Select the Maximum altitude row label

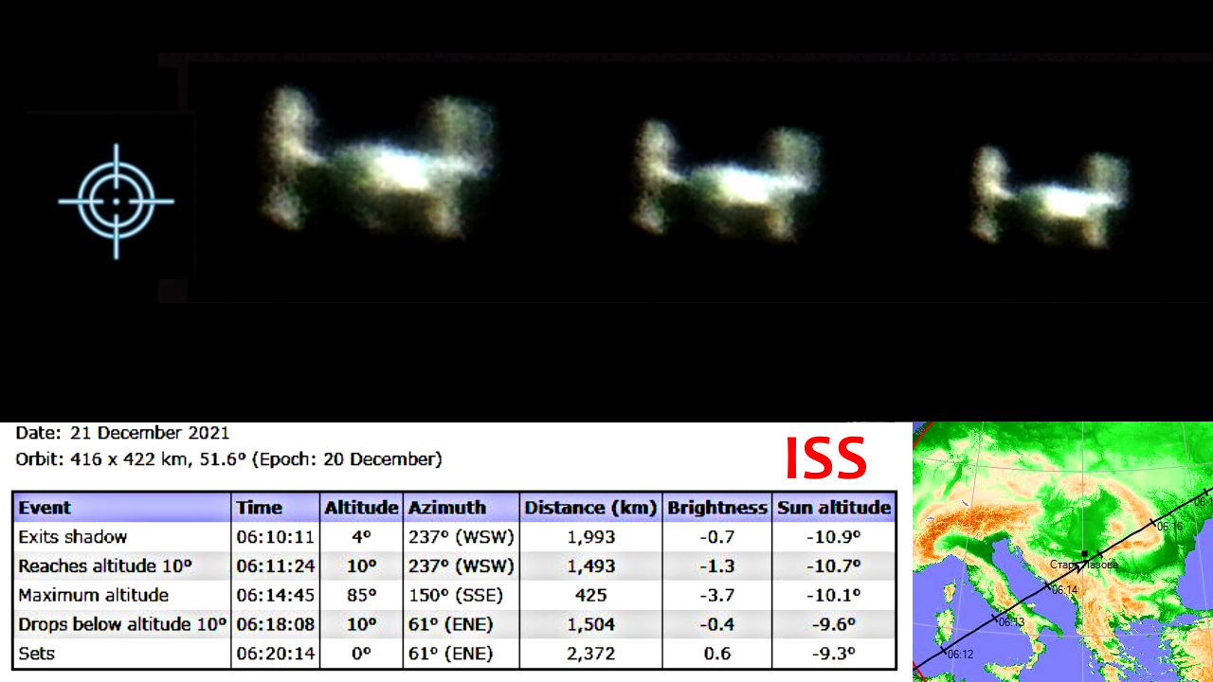click(x=93, y=596)
